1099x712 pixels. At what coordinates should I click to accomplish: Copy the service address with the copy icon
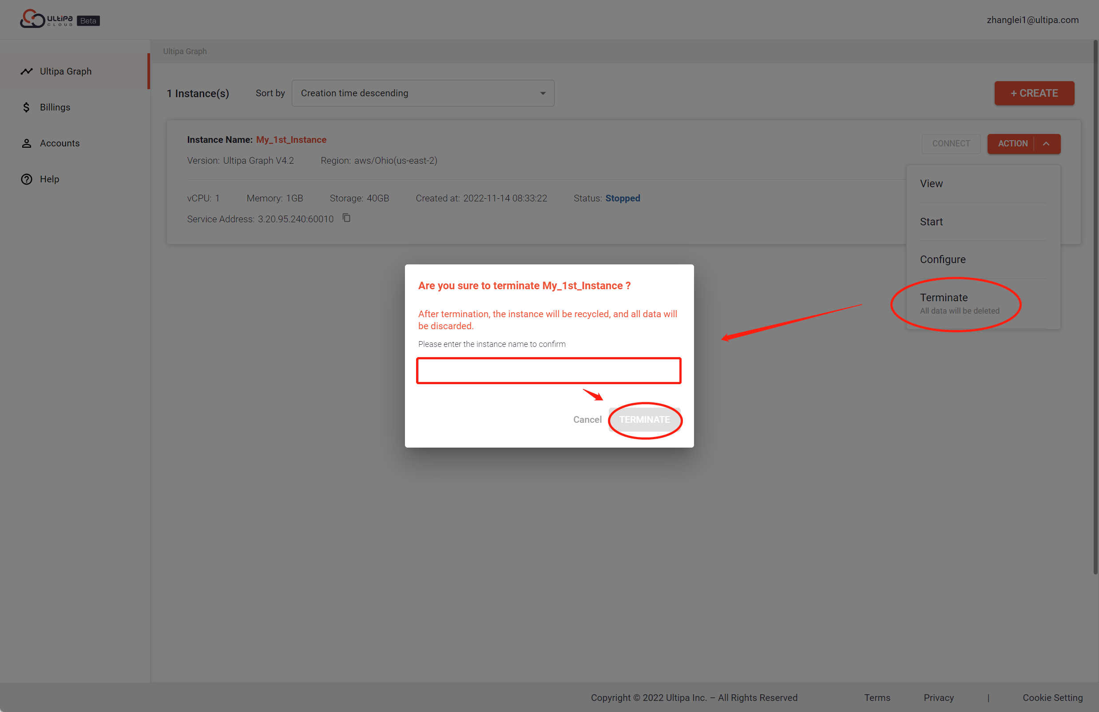point(346,218)
